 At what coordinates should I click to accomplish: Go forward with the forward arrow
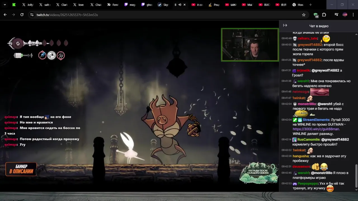coord(13,15)
